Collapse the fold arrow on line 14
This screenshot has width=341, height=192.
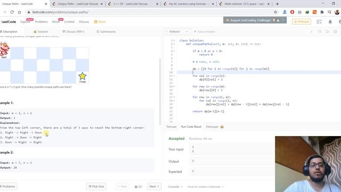174,86
